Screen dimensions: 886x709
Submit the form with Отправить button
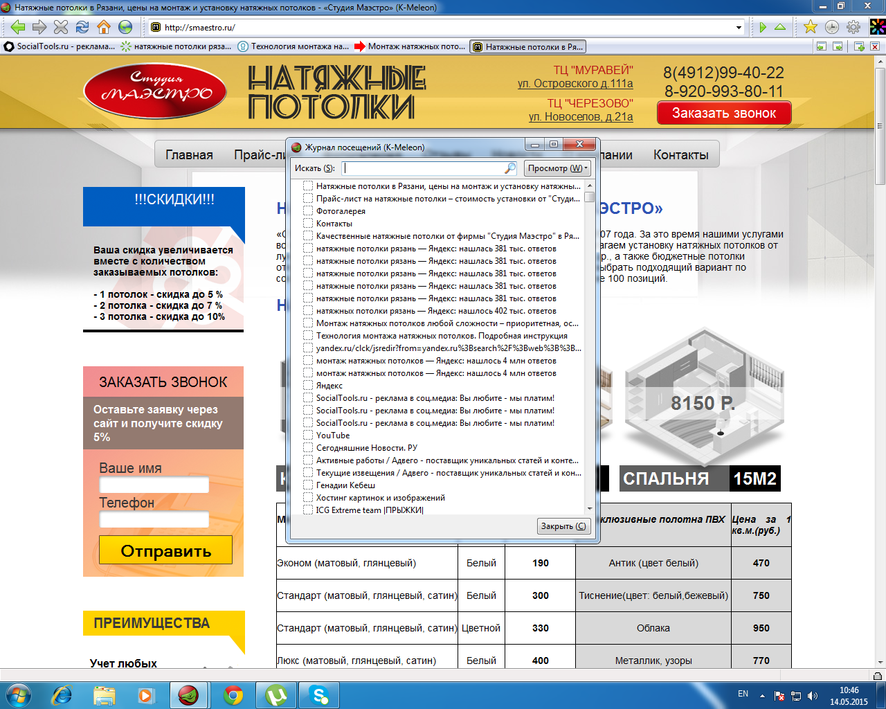(165, 550)
